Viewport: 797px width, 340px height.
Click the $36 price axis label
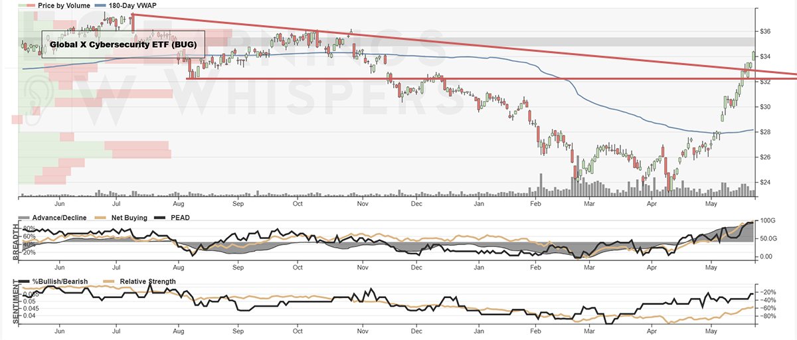[765, 31]
